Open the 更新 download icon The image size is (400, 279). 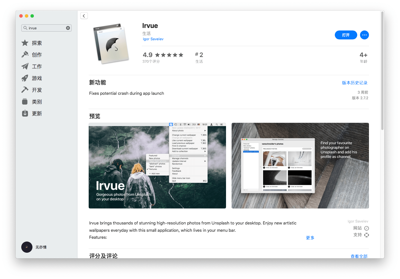pos(25,113)
